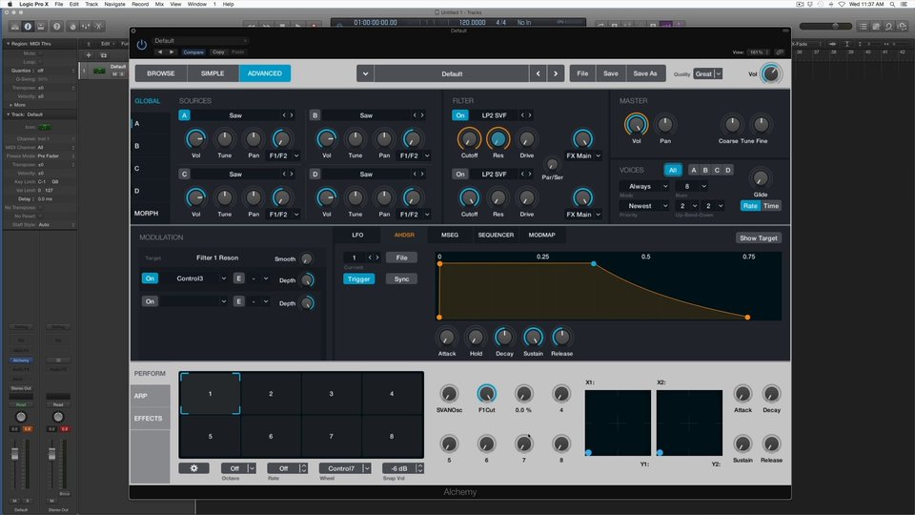Select performance pad 6

pyautogui.click(x=271, y=436)
